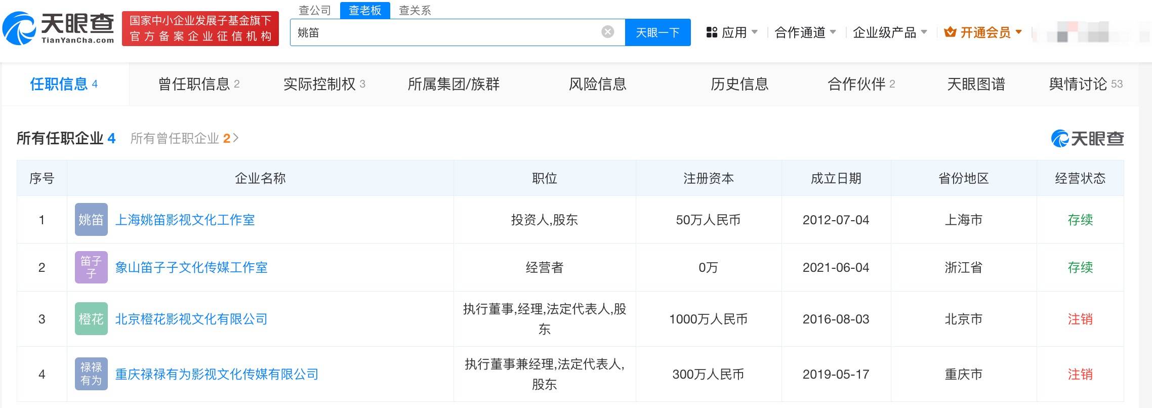The height and width of the screenshot is (408, 1152).
Task: Select the 查关系 search tab
Action: pos(415,10)
